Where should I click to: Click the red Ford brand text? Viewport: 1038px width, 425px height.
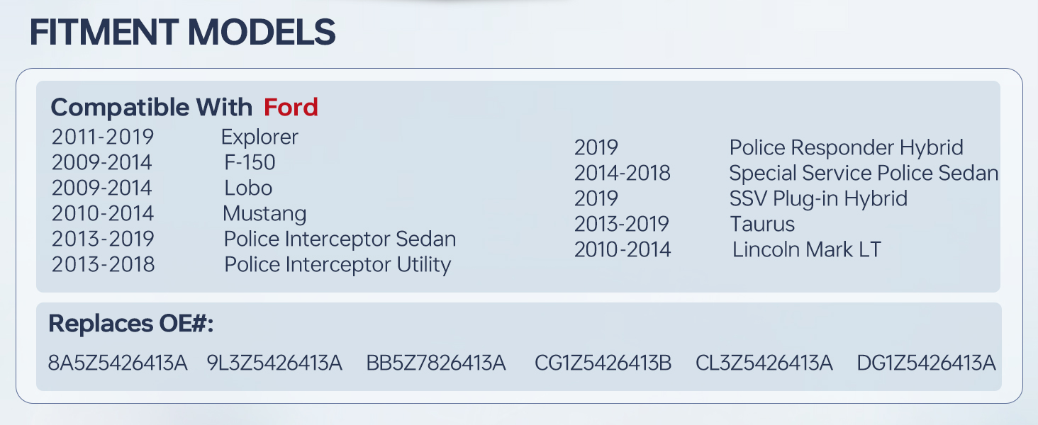(291, 108)
